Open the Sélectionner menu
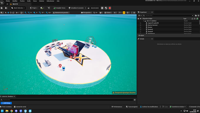This screenshot has height=113, width=200. pos(50,1)
